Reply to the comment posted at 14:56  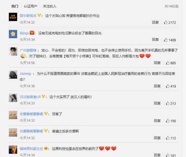[x=157, y=63]
